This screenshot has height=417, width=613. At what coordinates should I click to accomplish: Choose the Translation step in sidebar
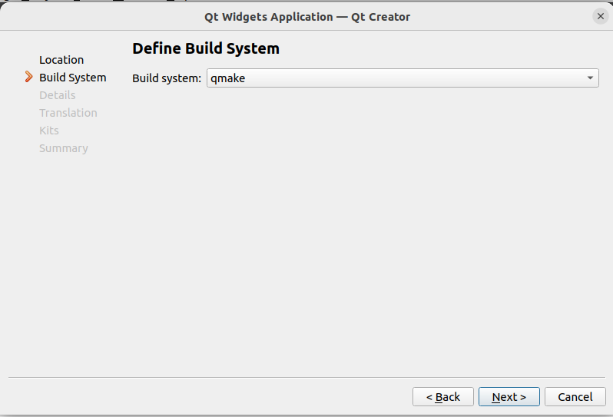[x=68, y=113]
